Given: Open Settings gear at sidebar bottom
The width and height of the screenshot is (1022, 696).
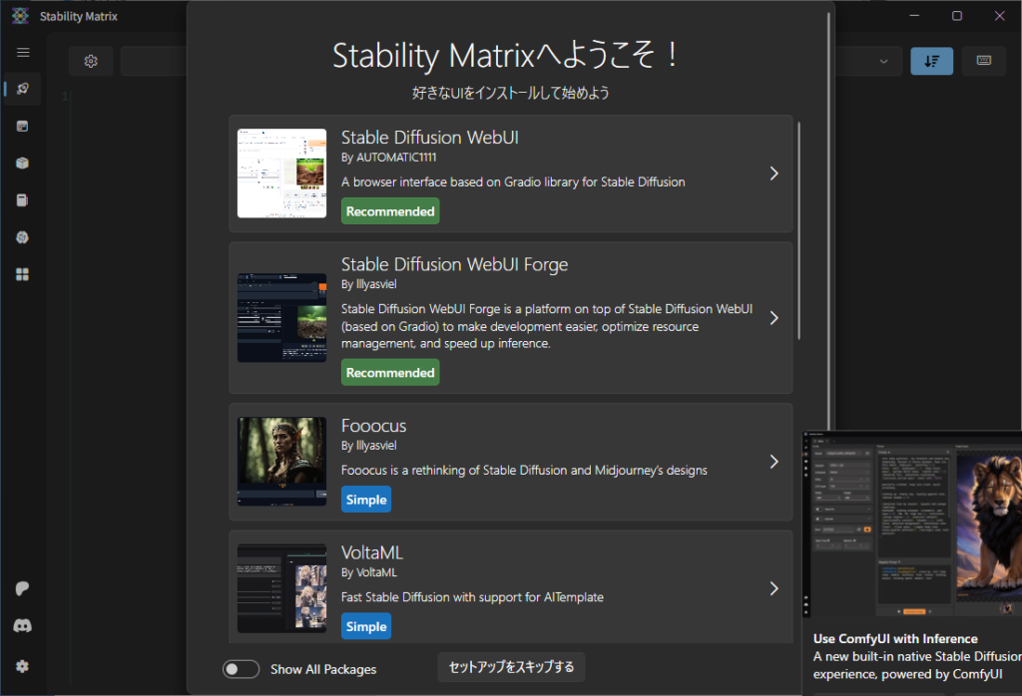Looking at the screenshot, I should pos(23,666).
